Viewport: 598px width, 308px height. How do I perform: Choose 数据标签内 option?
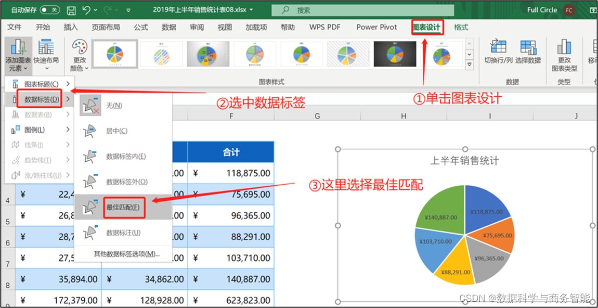[x=123, y=156]
